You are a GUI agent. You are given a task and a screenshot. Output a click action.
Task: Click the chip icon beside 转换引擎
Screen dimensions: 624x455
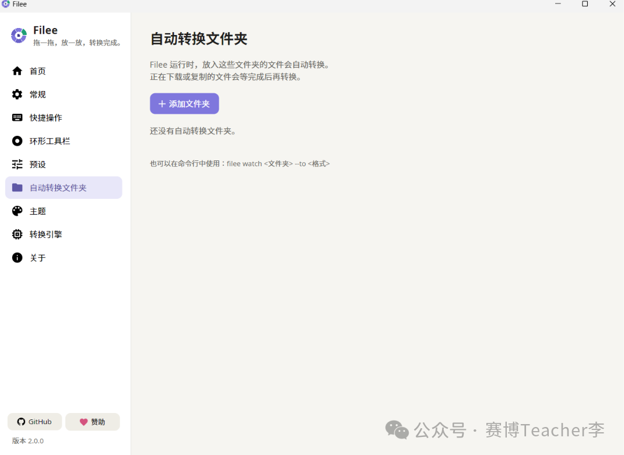coord(17,234)
